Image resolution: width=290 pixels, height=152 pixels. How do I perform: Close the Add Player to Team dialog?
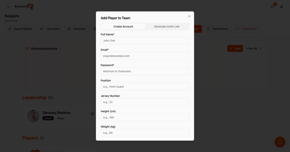(x=189, y=16)
